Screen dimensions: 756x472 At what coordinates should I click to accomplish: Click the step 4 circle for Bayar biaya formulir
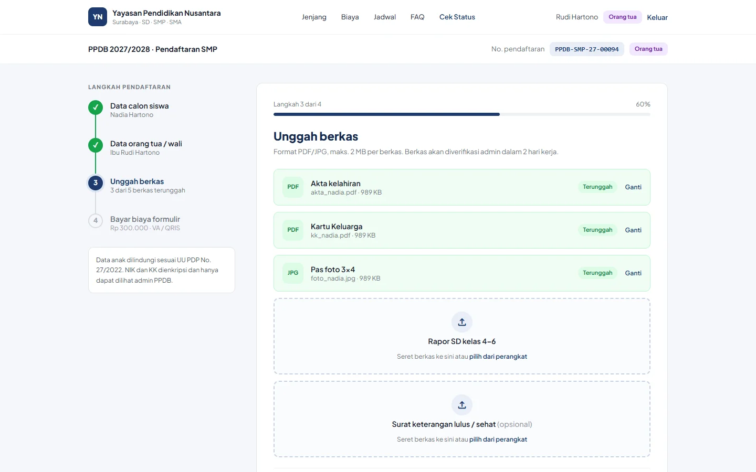[x=96, y=221]
